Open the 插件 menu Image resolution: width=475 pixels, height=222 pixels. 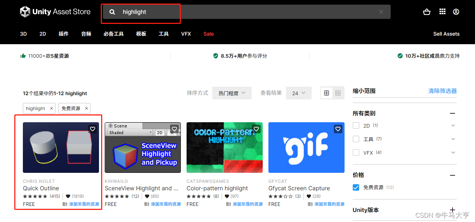click(64, 34)
